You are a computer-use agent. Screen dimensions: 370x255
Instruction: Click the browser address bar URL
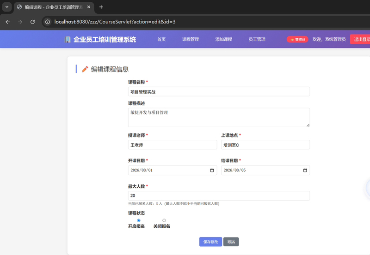tap(115, 22)
